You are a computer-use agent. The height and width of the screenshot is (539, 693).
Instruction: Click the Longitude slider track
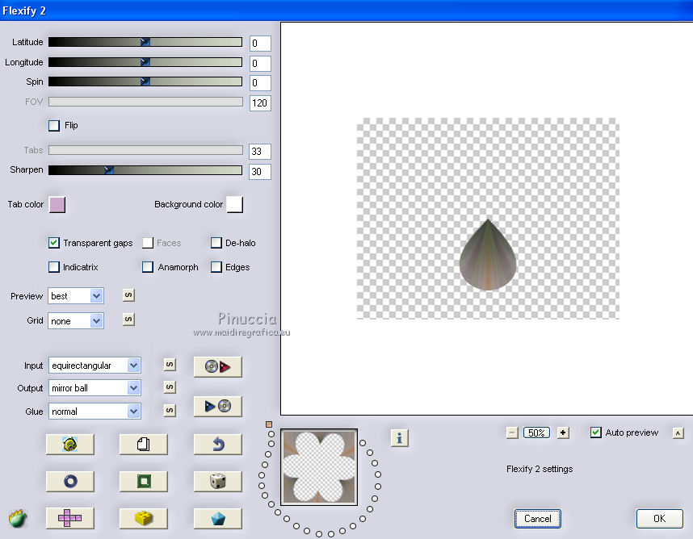click(x=145, y=62)
